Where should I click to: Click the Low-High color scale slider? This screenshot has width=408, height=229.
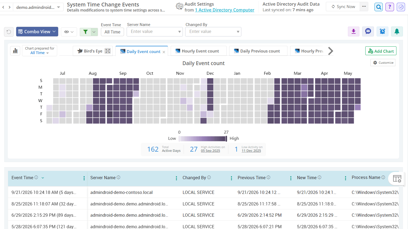pyautogui.click(x=203, y=138)
